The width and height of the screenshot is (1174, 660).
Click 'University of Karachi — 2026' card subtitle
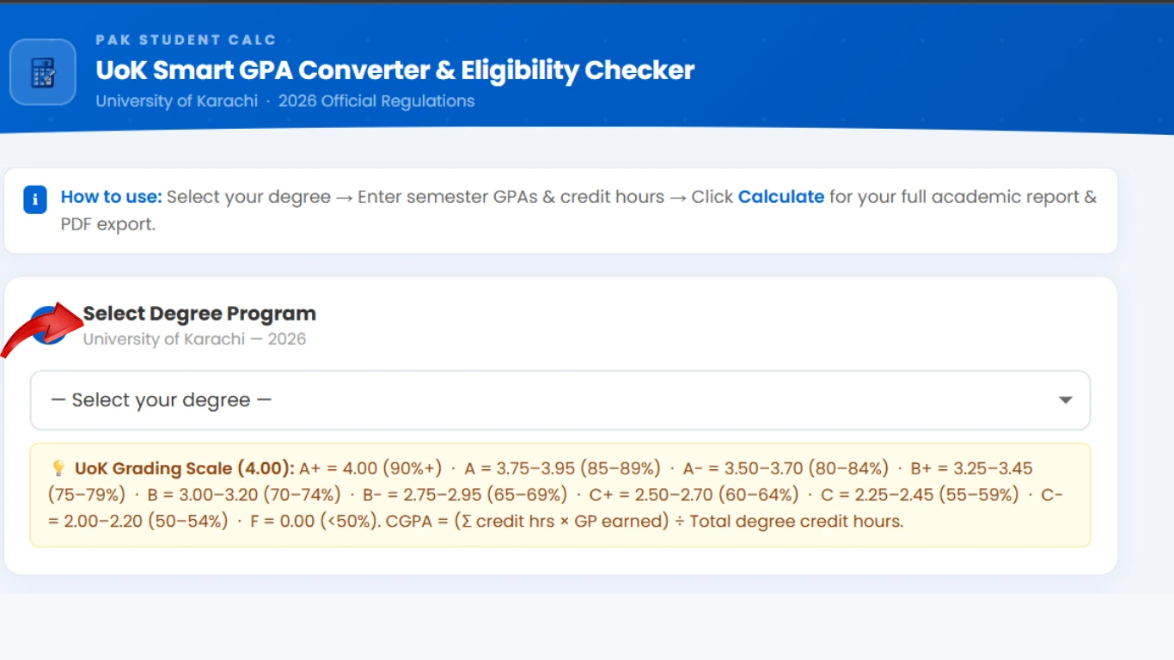194,339
